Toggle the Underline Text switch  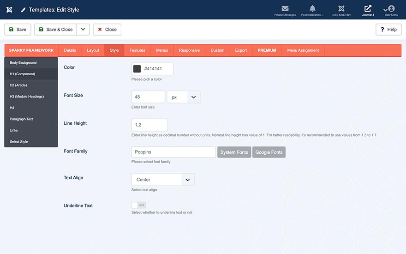(138, 205)
